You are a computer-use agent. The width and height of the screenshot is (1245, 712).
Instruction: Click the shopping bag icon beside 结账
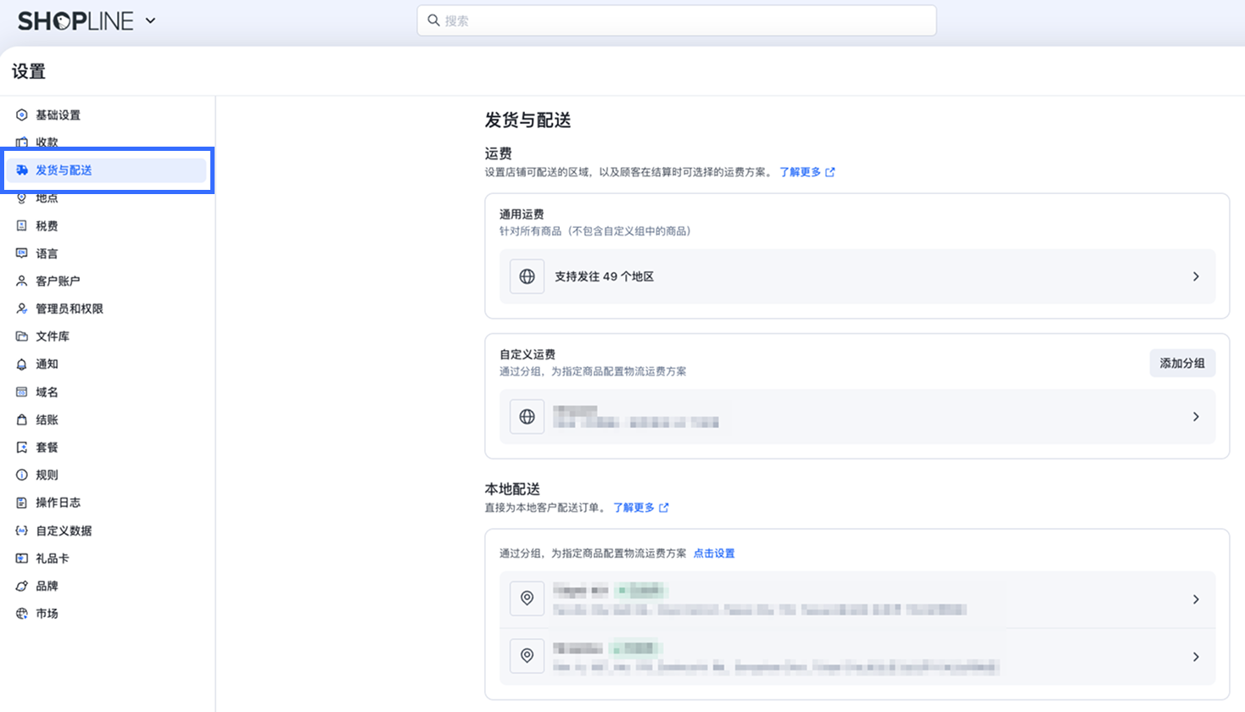pos(22,420)
